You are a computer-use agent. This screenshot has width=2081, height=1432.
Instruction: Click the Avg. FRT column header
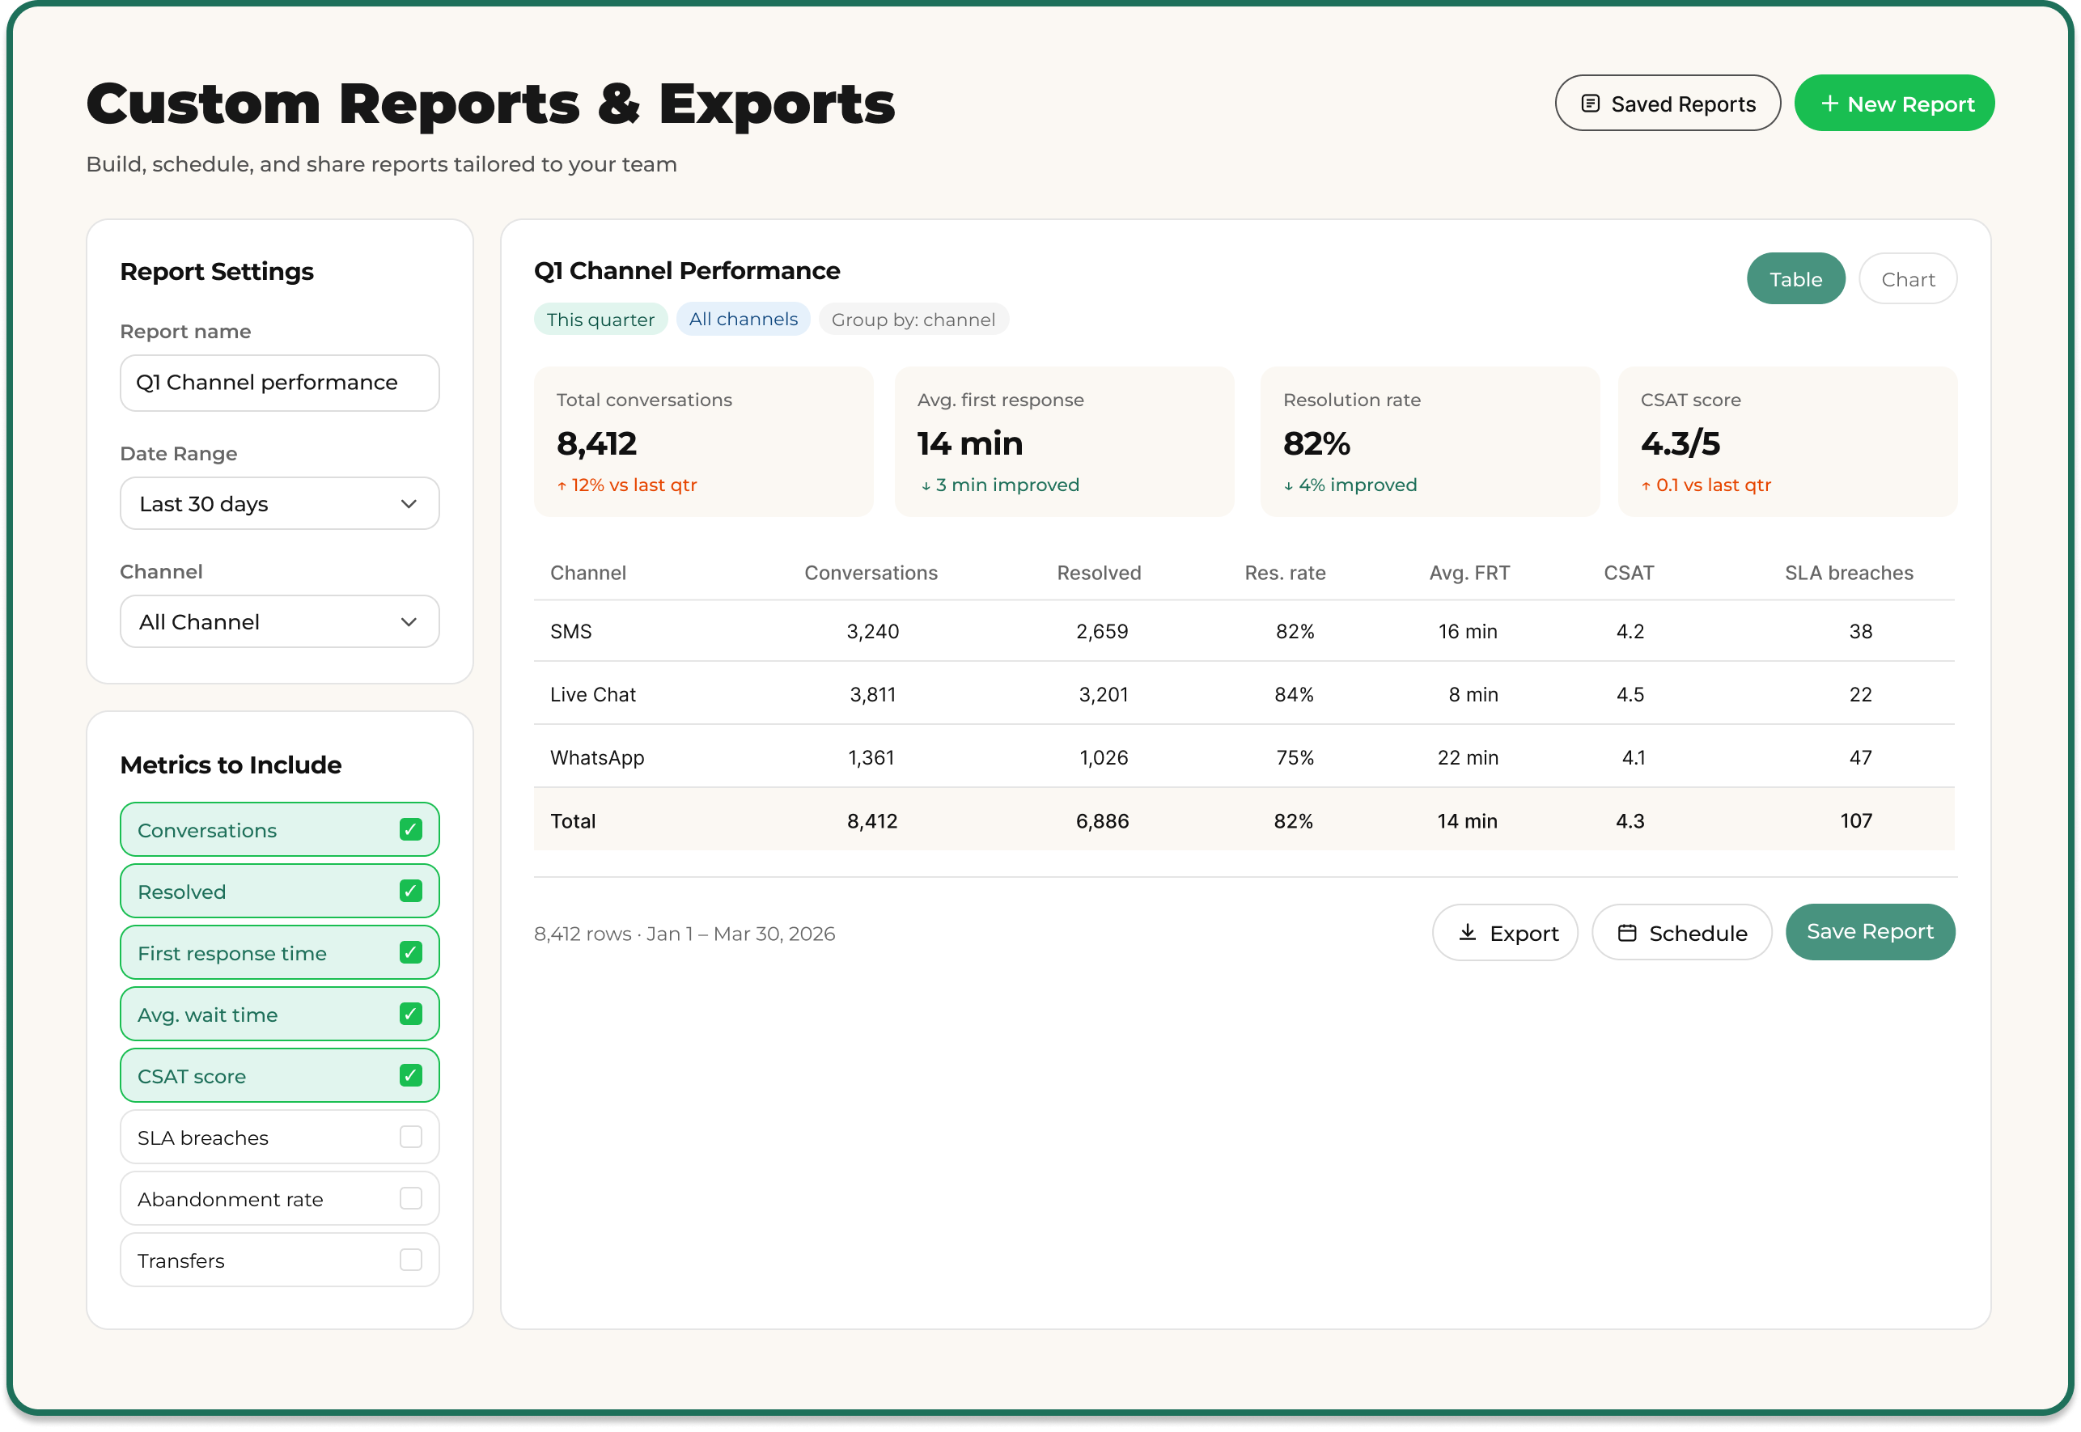tap(1470, 574)
